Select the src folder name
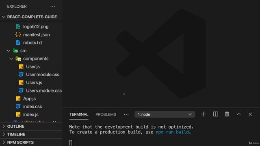260x146 pixels. (x=24, y=51)
